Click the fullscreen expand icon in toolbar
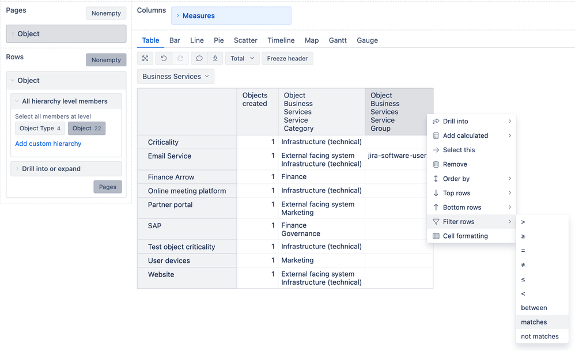This screenshot has width=575, height=351. 145,58
